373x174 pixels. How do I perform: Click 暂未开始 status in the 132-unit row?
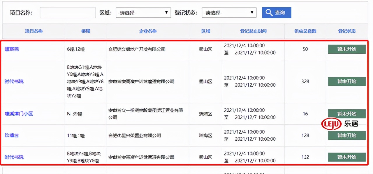(x=347, y=157)
